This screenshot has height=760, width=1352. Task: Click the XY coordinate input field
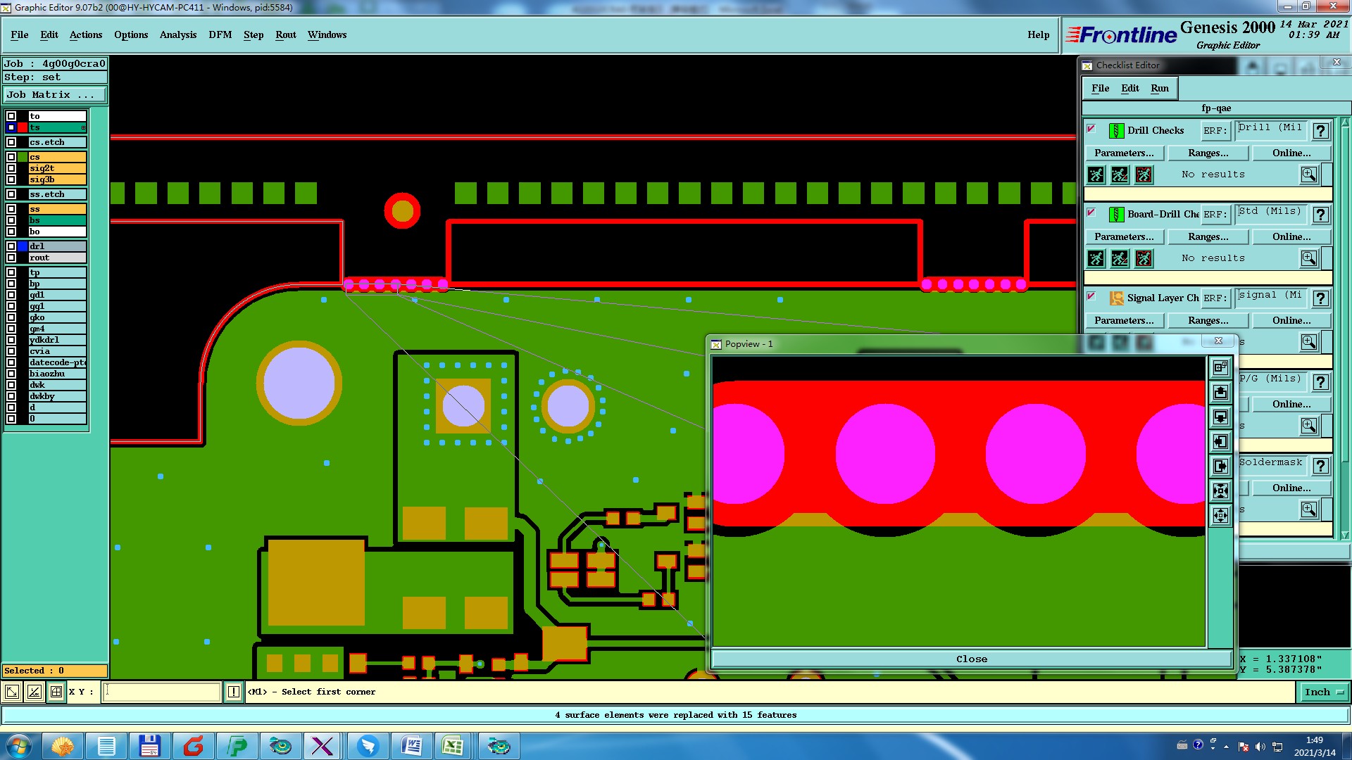[x=162, y=692]
